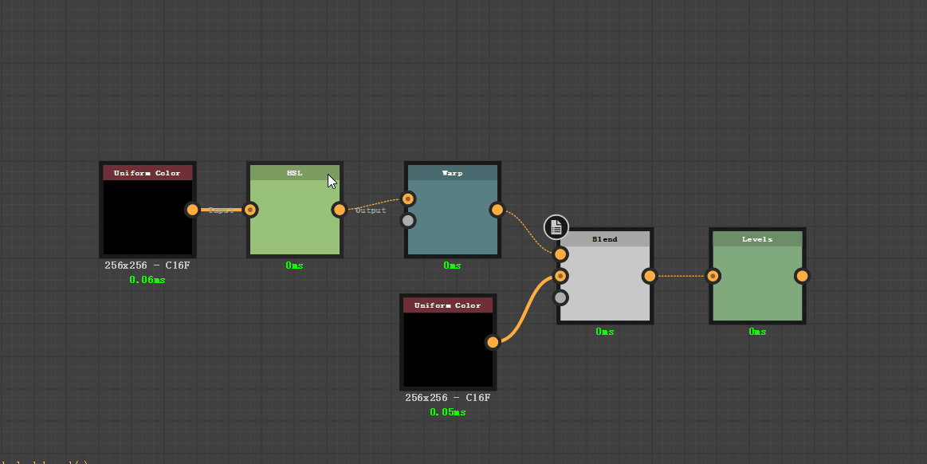The width and height of the screenshot is (927, 464).
Task: Click the Warp node's output connector
Action: [x=497, y=210]
